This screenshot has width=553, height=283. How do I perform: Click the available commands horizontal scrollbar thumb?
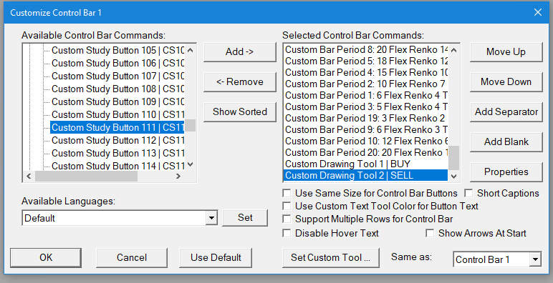pos(86,176)
